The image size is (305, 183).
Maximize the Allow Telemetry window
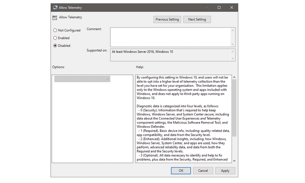(219, 8)
